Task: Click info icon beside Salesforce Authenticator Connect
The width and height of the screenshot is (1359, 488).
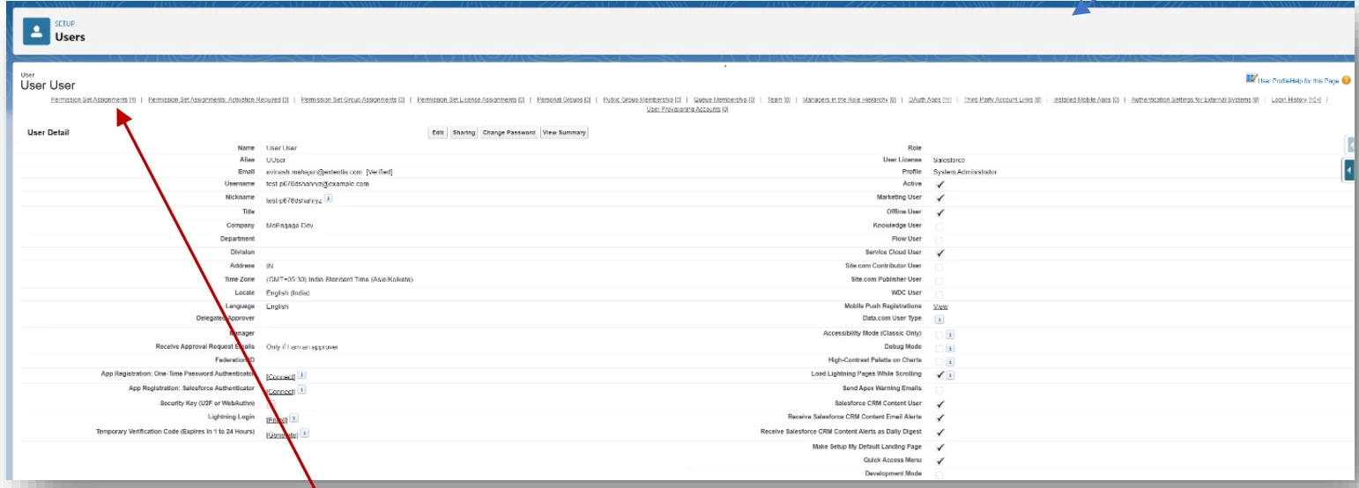Action: click(x=301, y=388)
